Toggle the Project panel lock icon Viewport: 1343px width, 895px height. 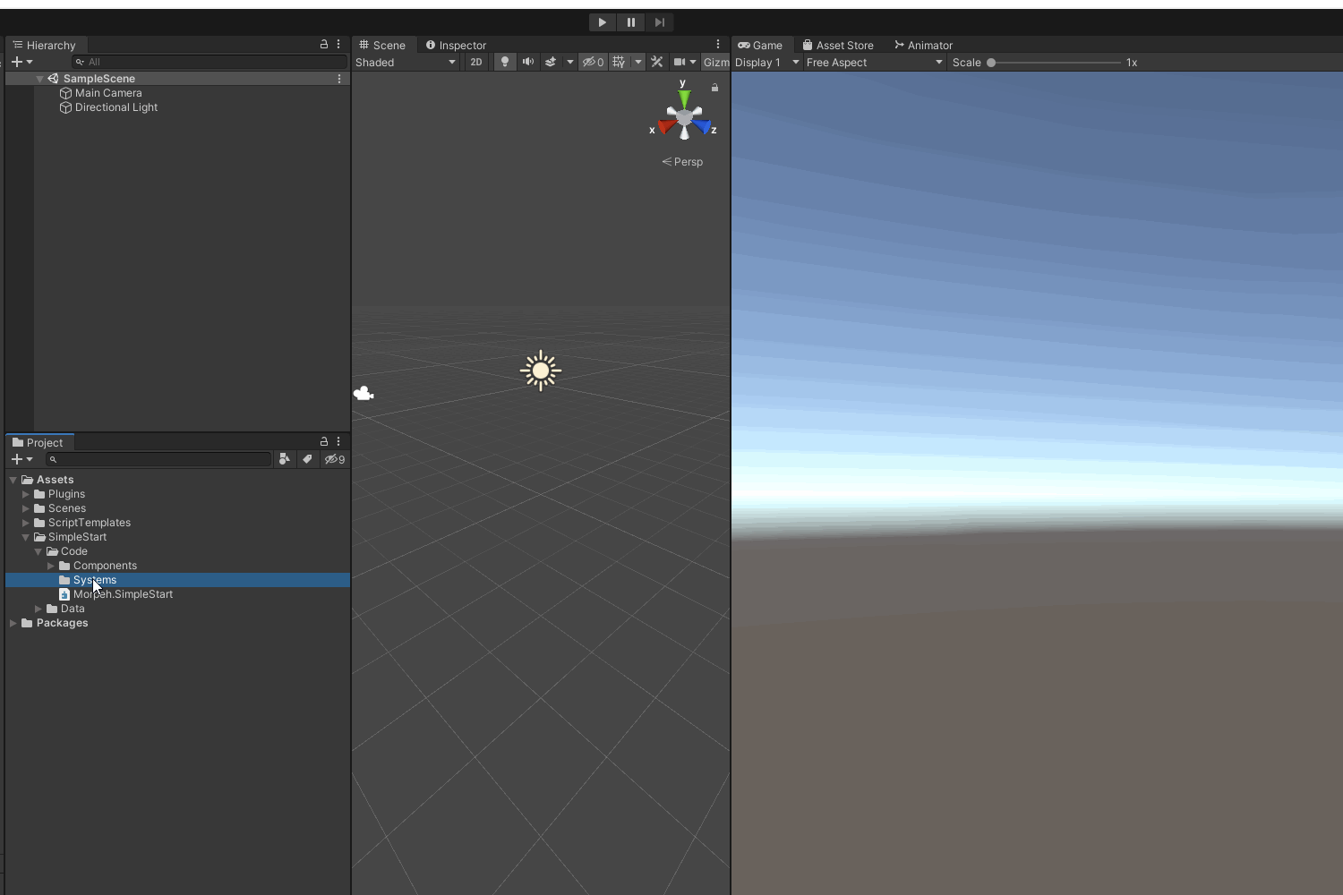pos(324,441)
